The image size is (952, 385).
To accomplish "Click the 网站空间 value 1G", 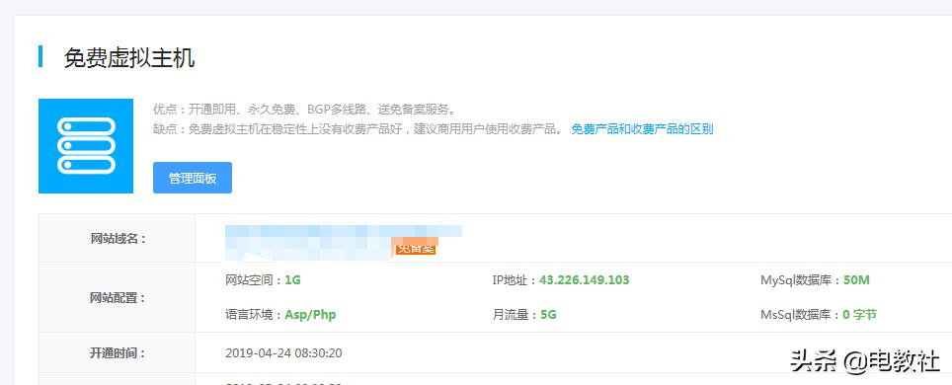I will 292,280.
